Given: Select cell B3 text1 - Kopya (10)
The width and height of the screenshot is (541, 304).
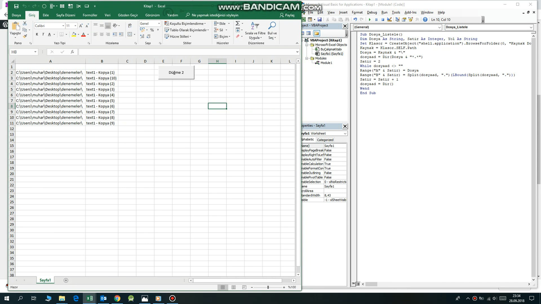Looking at the screenshot, I should click(101, 78).
